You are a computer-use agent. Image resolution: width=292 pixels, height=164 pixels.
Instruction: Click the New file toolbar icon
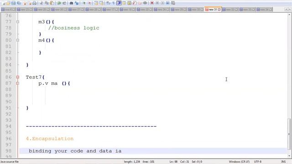[3, 3]
